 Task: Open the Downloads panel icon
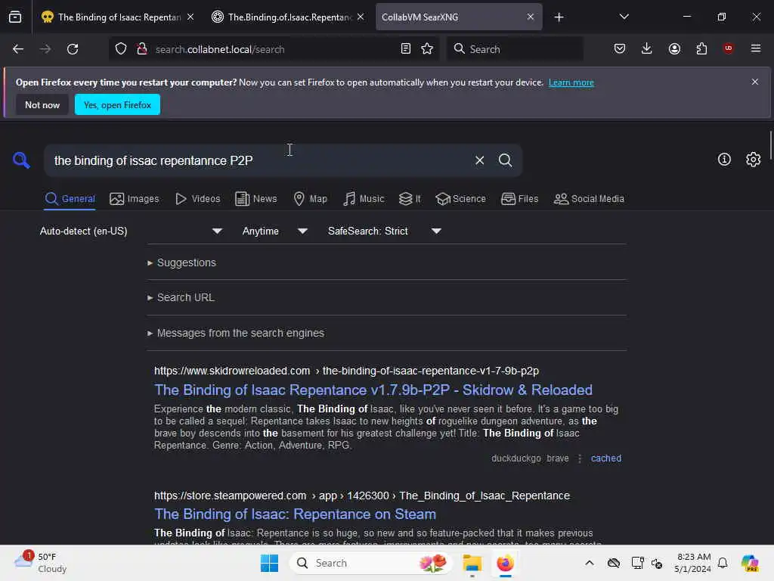647,48
